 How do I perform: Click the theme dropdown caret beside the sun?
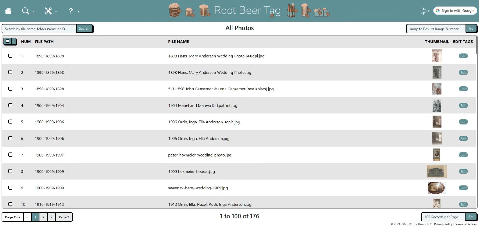tap(428, 11)
